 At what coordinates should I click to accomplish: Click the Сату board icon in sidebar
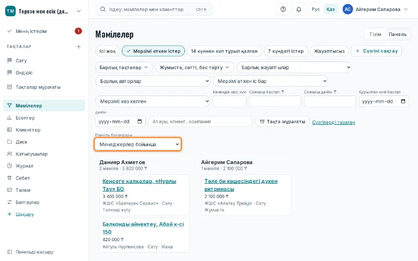tap(9, 61)
